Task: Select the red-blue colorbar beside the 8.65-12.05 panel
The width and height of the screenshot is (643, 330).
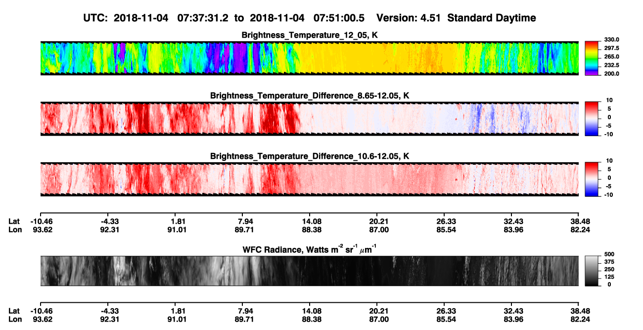Action: pos(592,118)
